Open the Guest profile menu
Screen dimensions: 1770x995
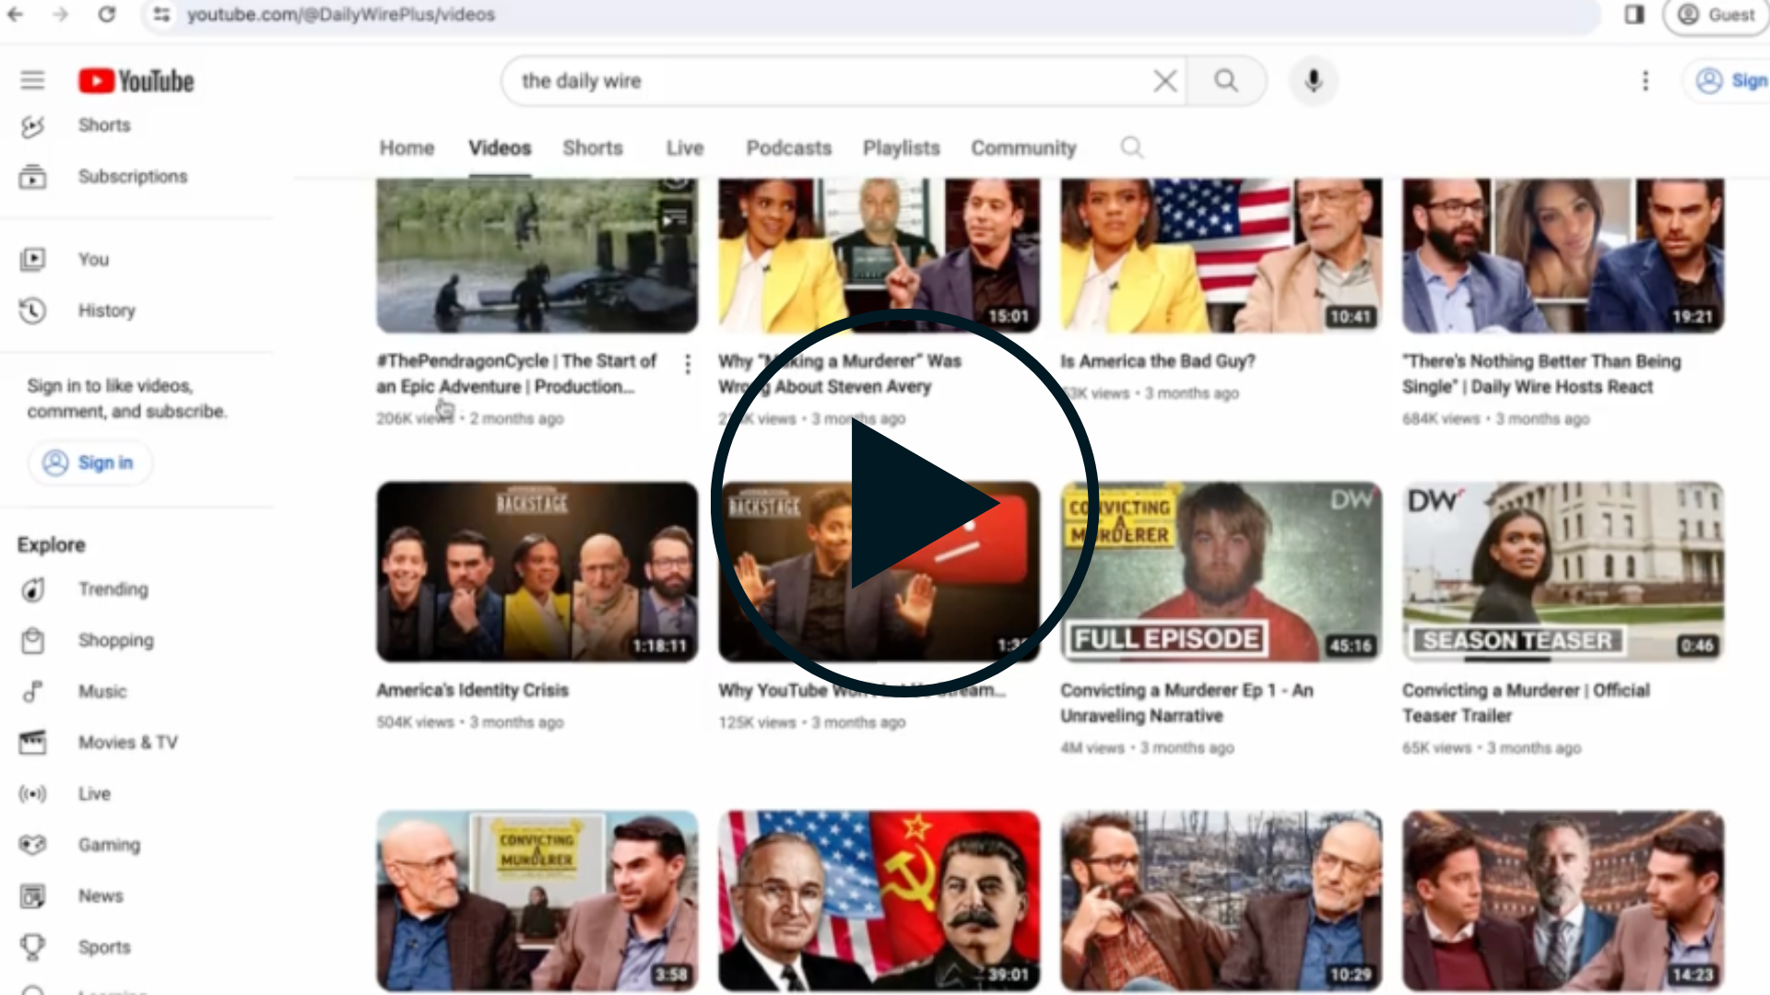(1716, 15)
